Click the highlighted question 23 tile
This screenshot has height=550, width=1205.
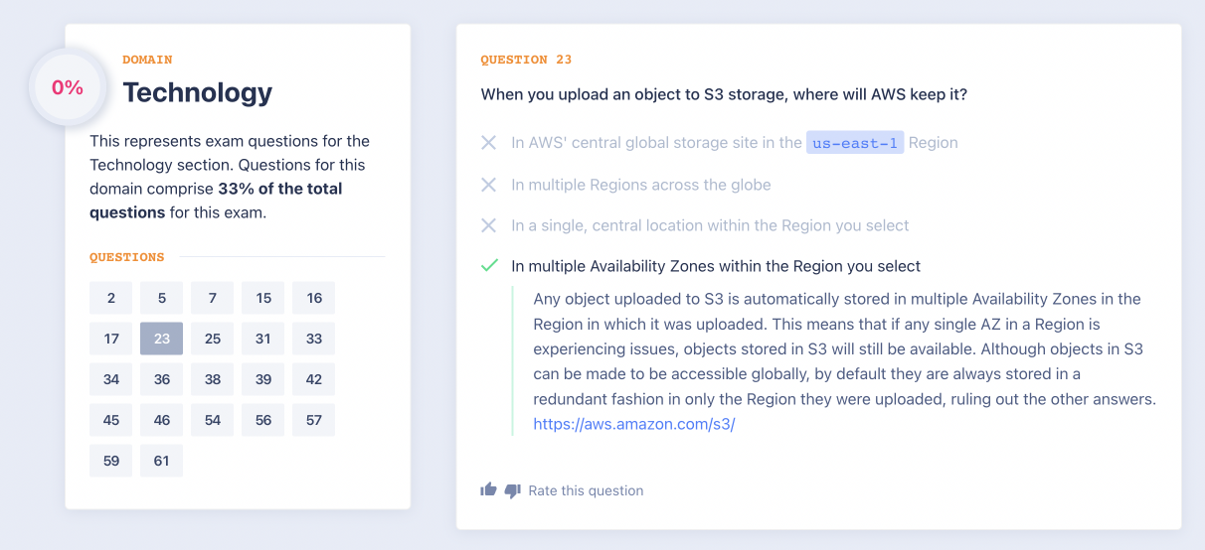162,339
